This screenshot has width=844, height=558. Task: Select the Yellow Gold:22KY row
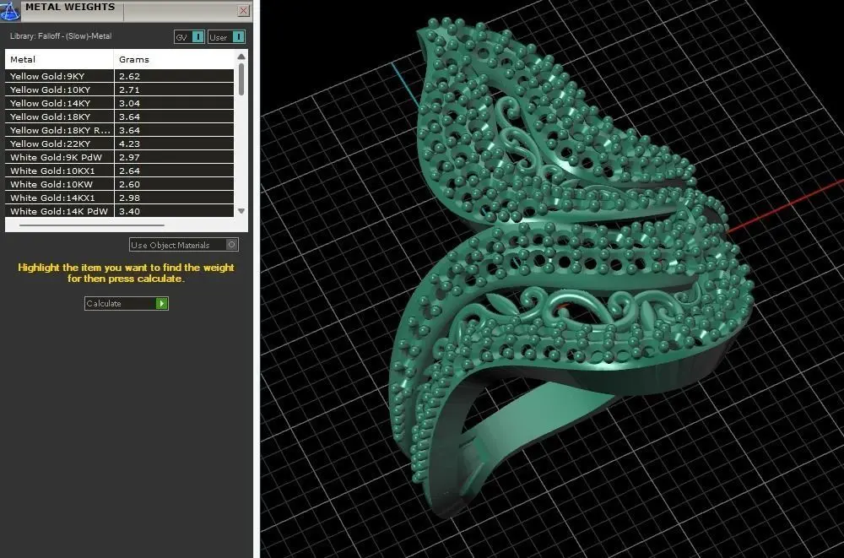point(120,144)
